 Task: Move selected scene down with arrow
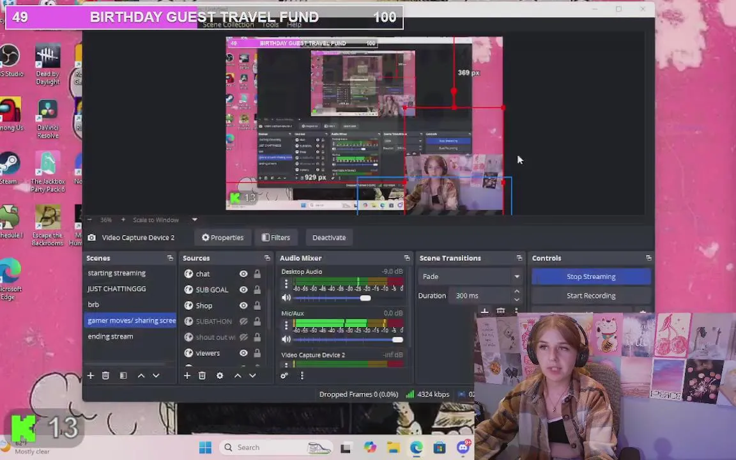156,376
